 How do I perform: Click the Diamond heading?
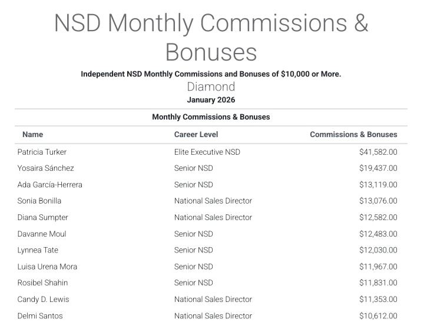coord(211,87)
